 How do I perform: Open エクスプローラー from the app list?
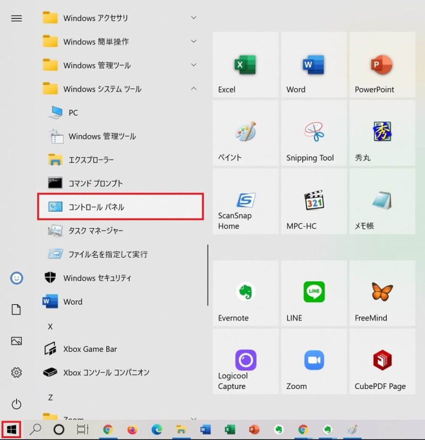click(121, 160)
